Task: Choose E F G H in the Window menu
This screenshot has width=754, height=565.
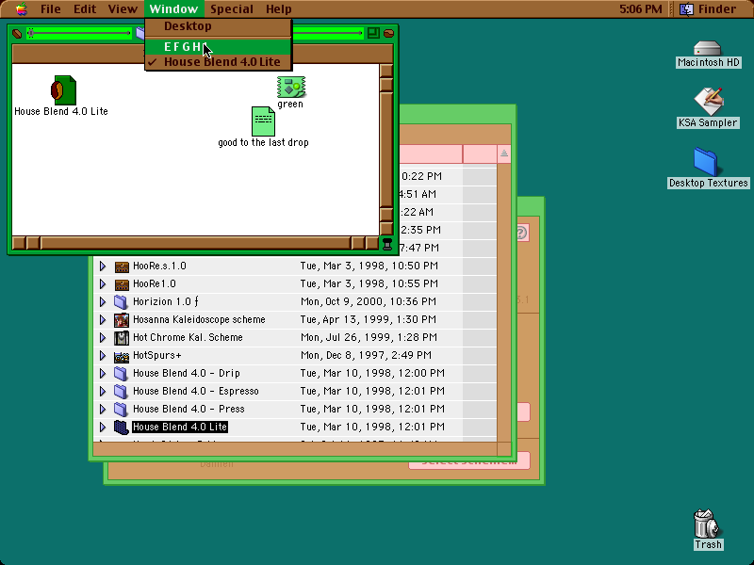Action: coord(219,46)
